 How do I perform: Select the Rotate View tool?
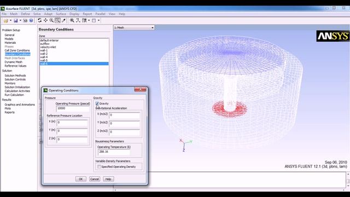(x=40, y=20)
